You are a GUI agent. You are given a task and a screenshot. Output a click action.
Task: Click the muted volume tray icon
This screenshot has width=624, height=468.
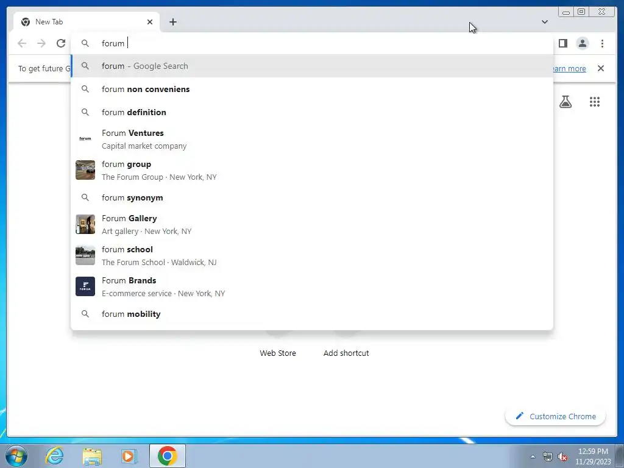[562, 457]
